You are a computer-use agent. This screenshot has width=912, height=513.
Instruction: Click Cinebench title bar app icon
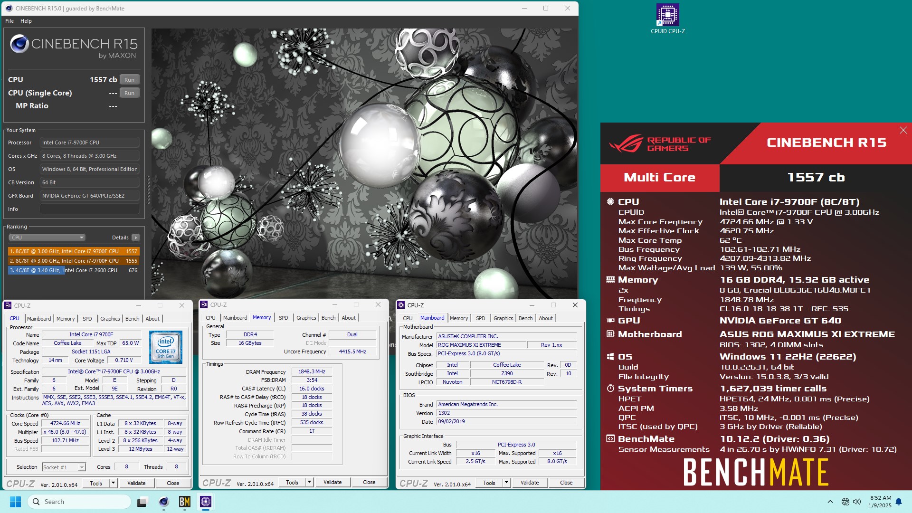click(x=8, y=8)
